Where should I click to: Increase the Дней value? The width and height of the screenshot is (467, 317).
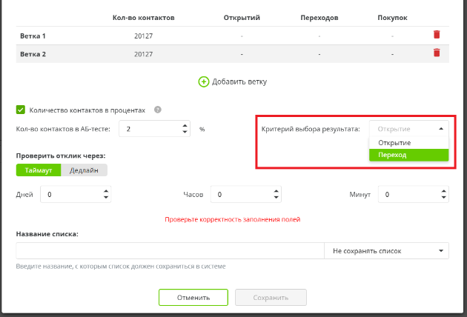107,191
